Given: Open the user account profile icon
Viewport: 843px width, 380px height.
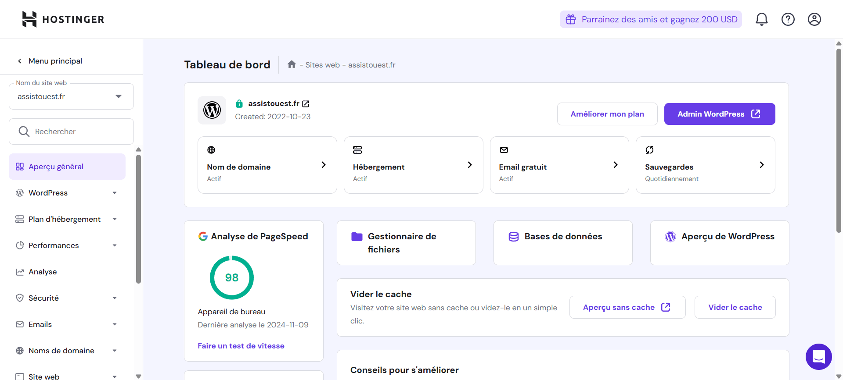Looking at the screenshot, I should point(814,19).
